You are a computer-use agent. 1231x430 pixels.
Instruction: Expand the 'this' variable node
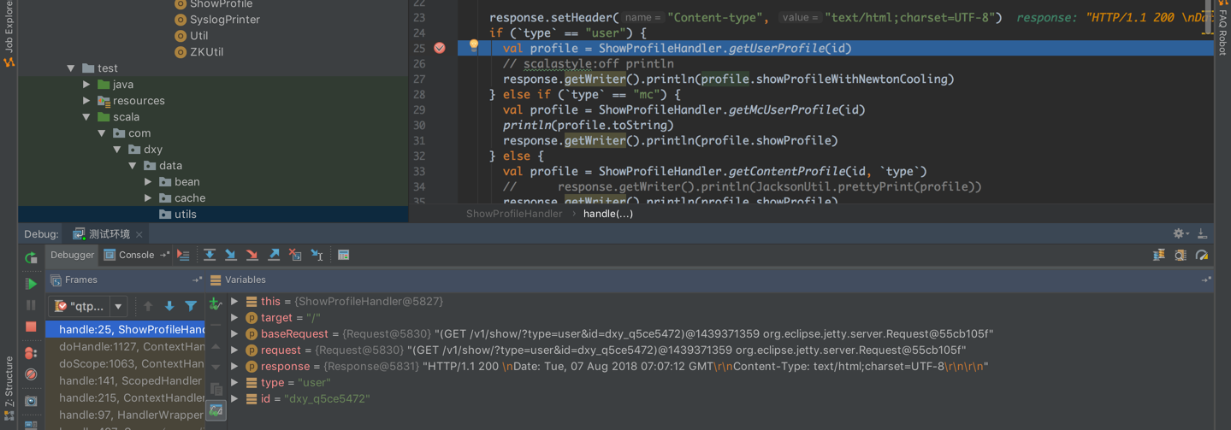[234, 301]
